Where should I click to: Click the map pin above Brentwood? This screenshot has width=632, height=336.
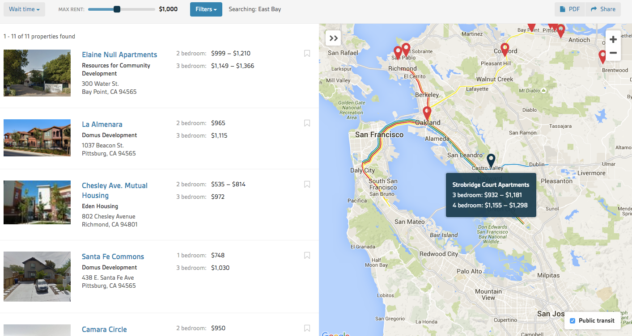pyautogui.click(x=603, y=57)
